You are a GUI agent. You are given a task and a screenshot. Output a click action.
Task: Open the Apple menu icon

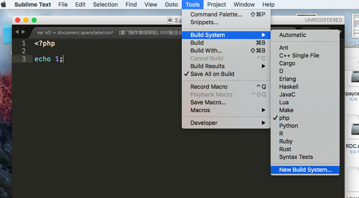[x=4, y=5]
